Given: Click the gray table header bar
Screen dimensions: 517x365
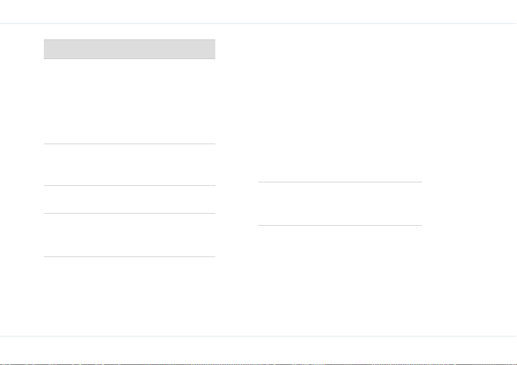Looking at the screenshot, I should click(129, 49).
